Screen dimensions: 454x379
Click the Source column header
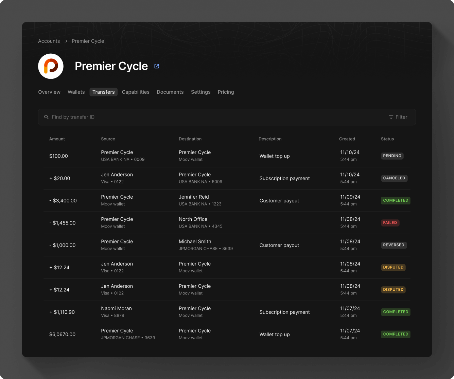pyautogui.click(x=108, y=139)
